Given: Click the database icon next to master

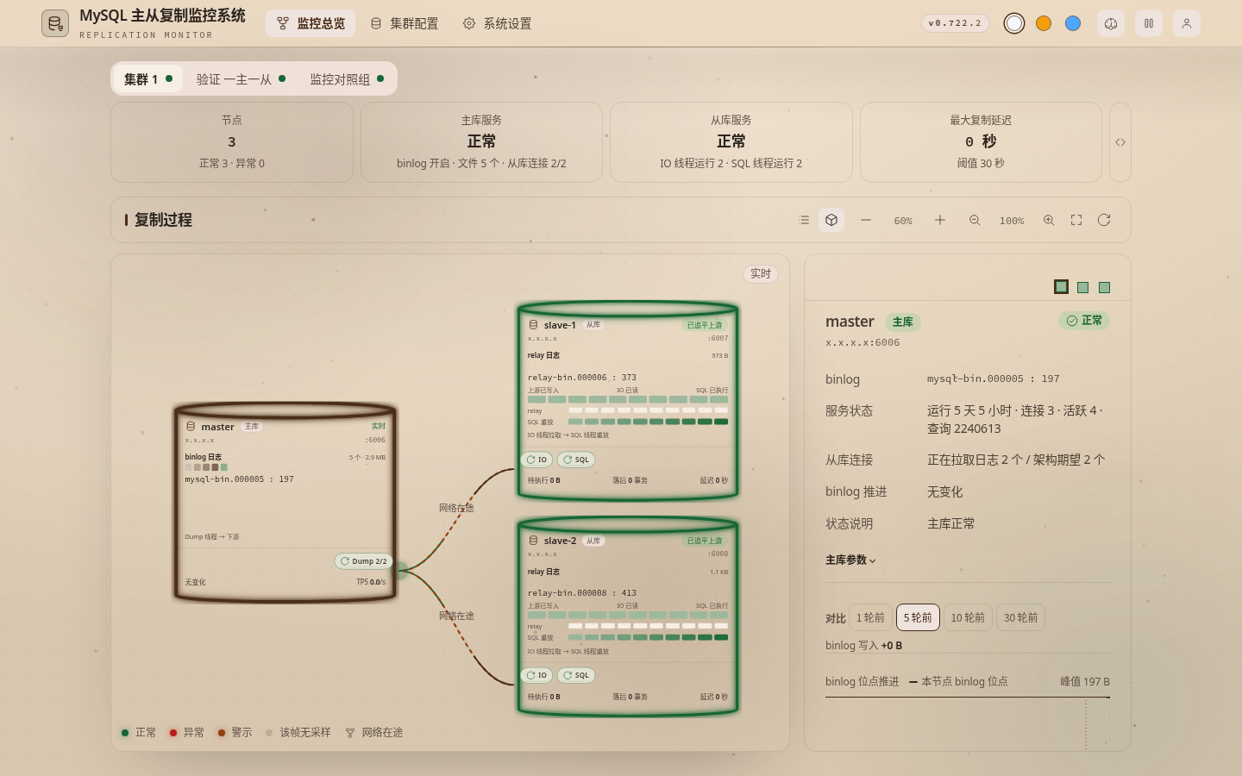Looking at the screenshot, I should 191,426.
